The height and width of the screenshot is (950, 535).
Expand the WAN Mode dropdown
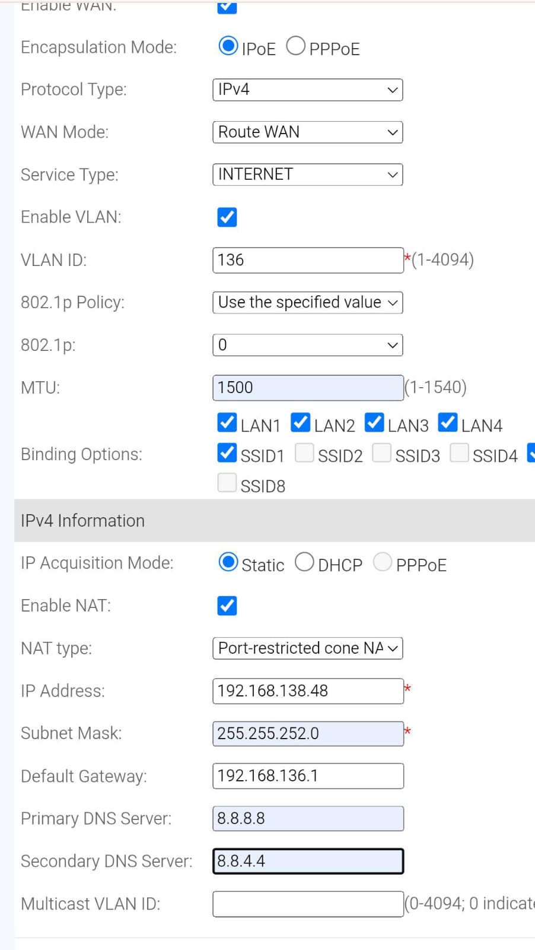308,132
